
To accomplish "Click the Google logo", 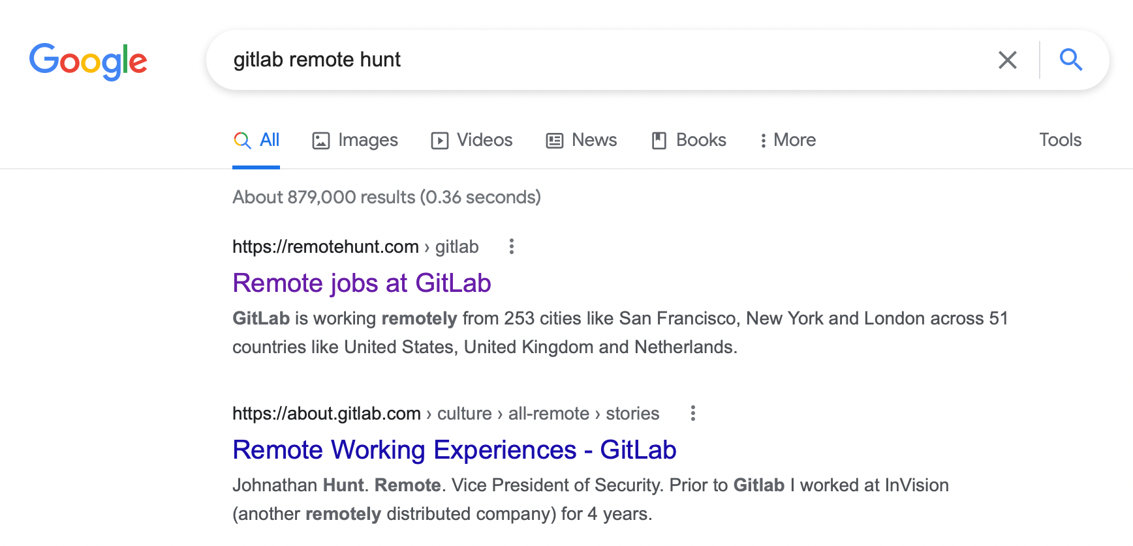I will click(88, 61).
